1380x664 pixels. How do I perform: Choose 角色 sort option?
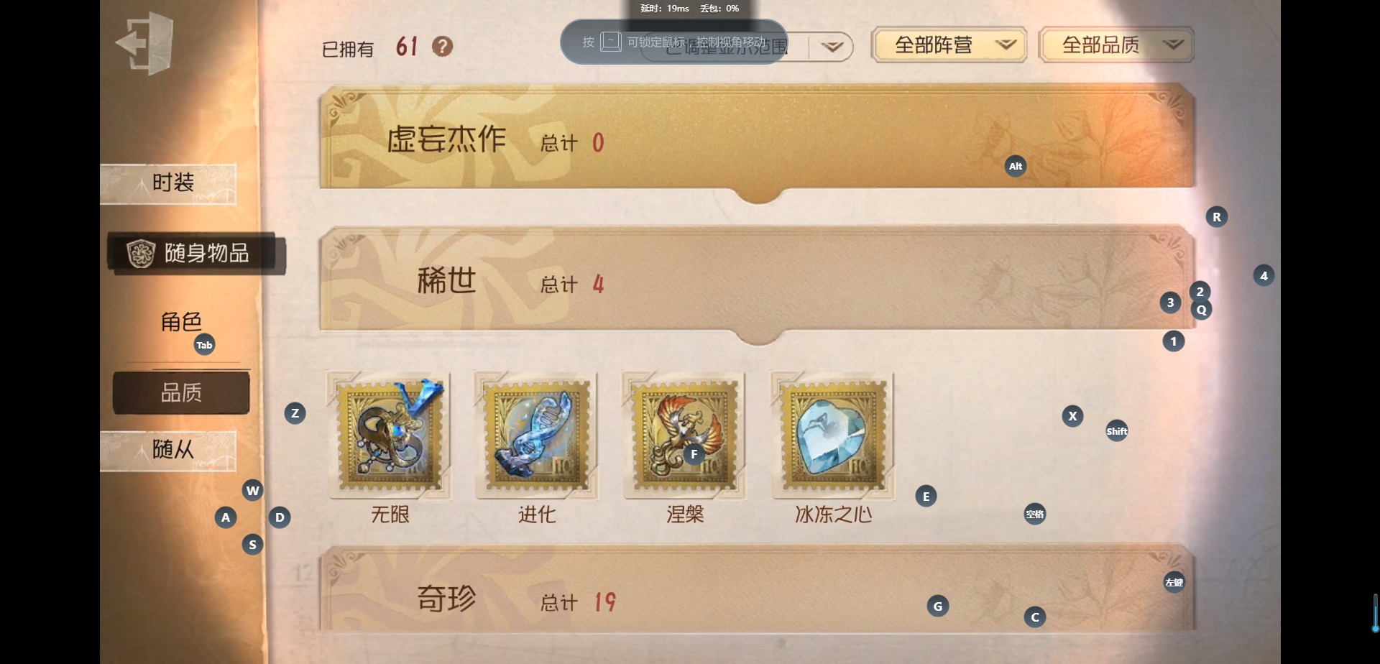[181, 322]
